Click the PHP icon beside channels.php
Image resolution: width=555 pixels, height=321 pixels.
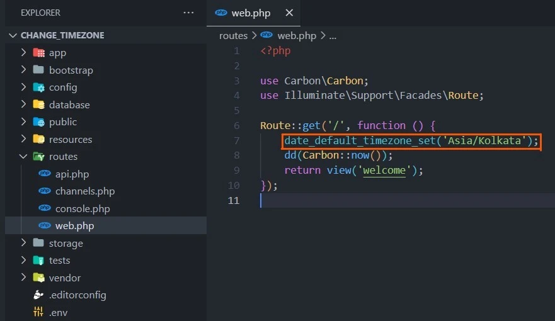[45, 191]
